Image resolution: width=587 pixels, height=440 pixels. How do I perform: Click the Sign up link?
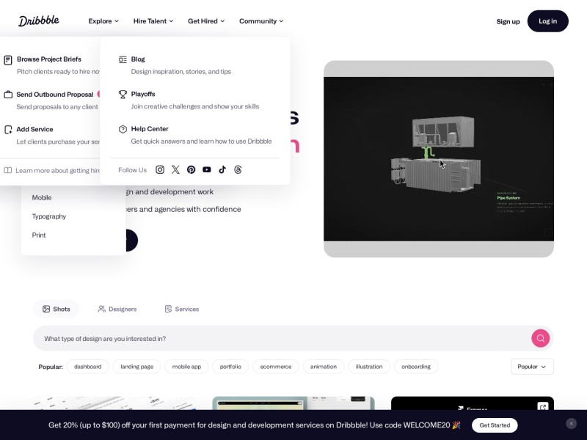click(x=508, y=21)
